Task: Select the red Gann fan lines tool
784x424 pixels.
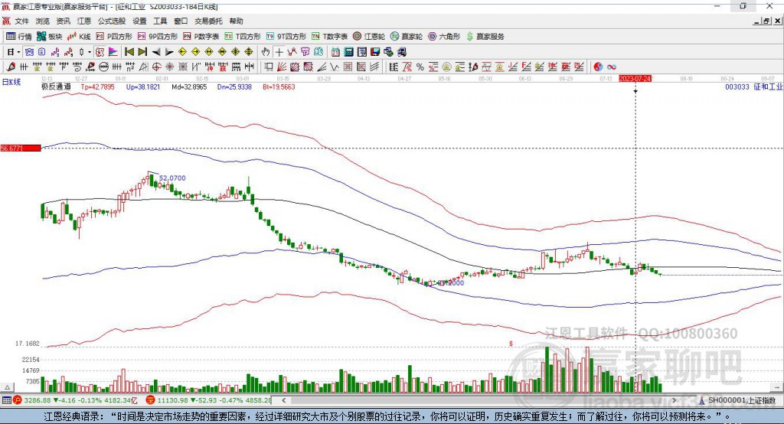Action: point(282,67)
